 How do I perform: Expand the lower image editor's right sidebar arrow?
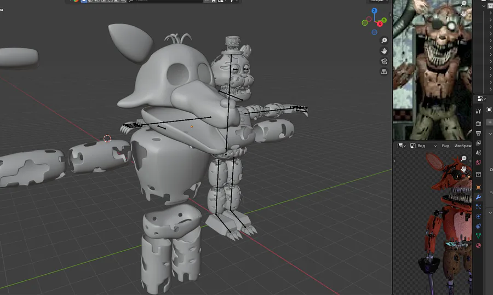(471, 161)
